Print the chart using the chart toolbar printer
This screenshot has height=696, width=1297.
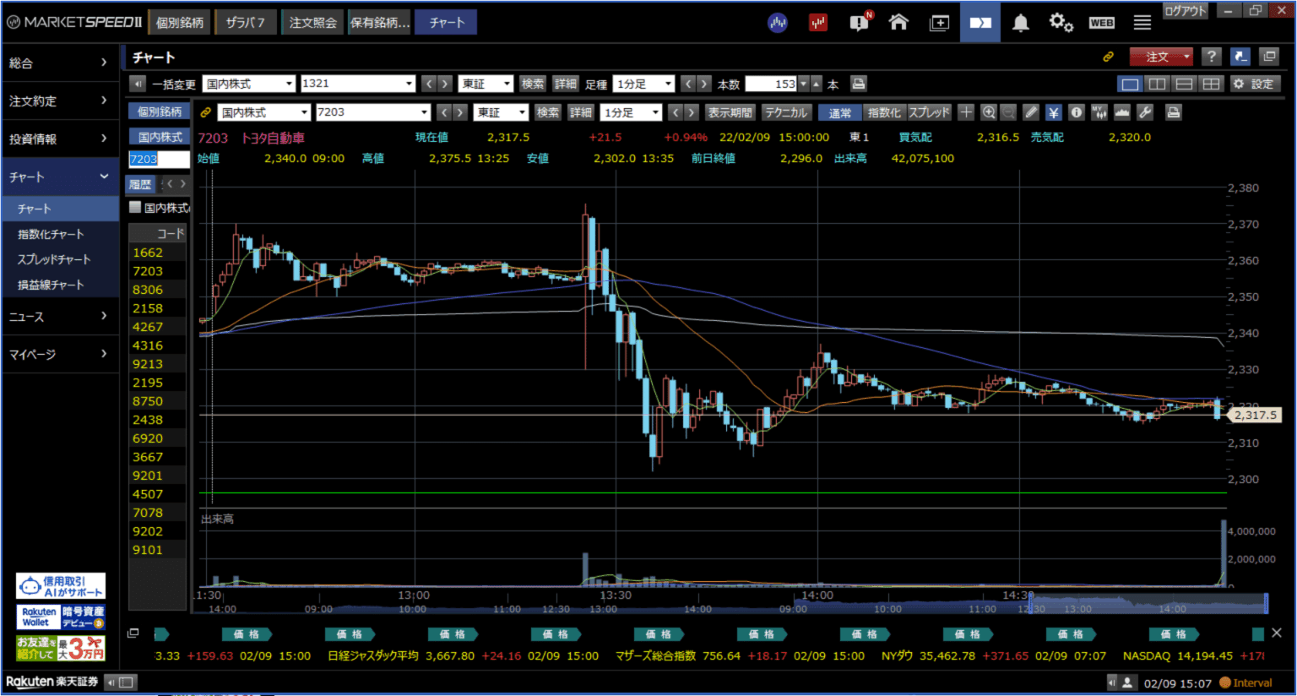(x=1173, y=112)
